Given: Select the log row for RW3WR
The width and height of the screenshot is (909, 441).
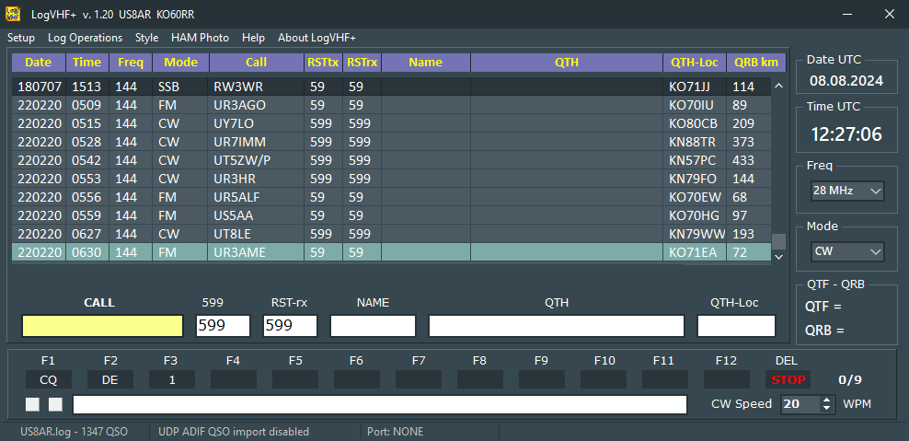Looking at the screenshot, I should [391, 87].
